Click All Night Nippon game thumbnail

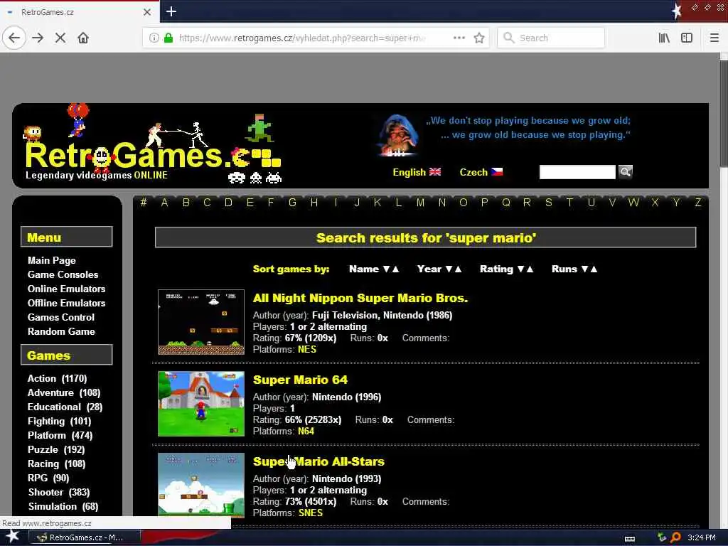(x=201, y=322)
